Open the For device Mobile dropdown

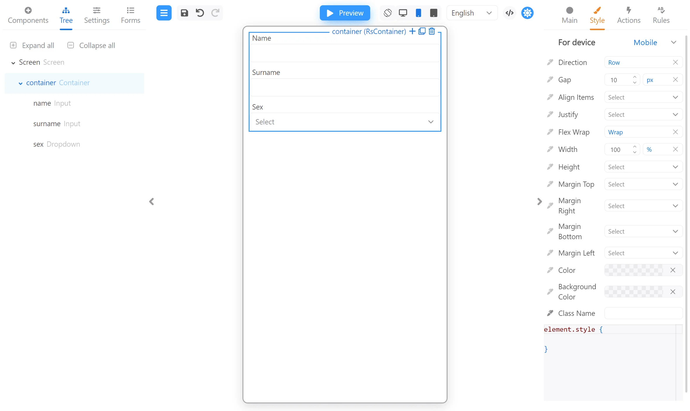pos(655,42)
